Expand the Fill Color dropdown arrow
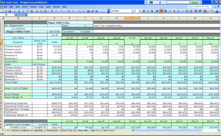Viewport: 221px width, 136px height. point(214,11)
